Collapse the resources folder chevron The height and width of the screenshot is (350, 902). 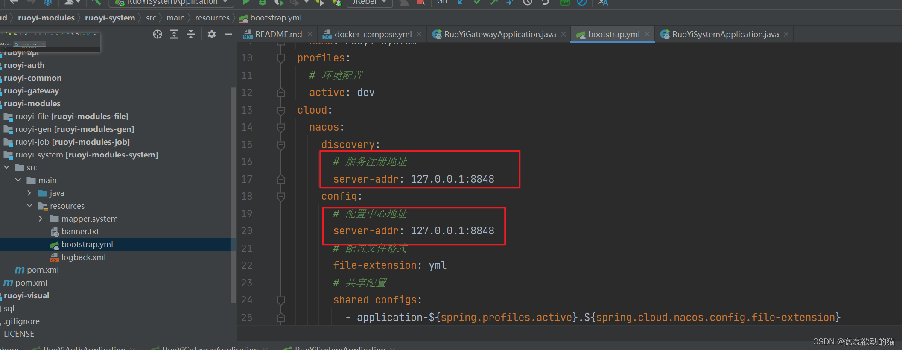coord(30,206)
